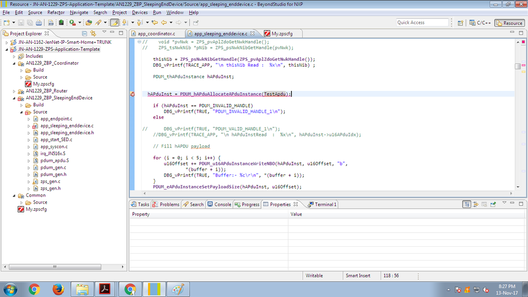Expand JN-AN-1162-JenNet-IP-Smart-Home project
The width and height of the screenshot is (528, 297).
coord(7,42)
